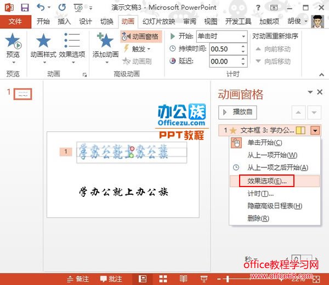Move animation up with the pane arrow

(x=298, y=113)
